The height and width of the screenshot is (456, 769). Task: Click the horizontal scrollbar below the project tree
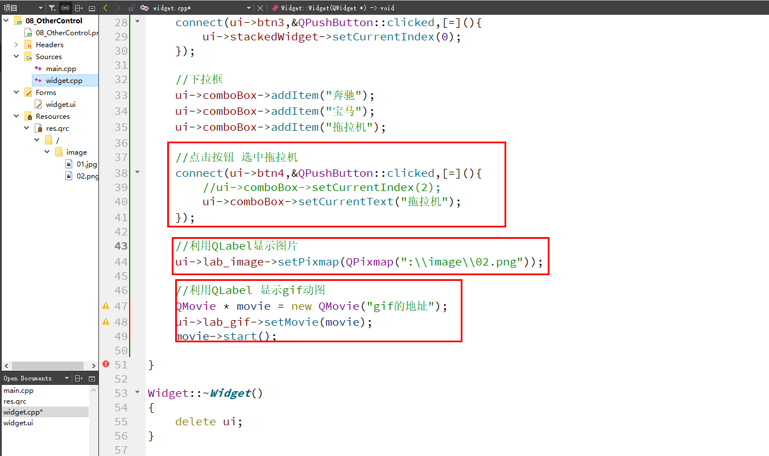coord(48,366)
